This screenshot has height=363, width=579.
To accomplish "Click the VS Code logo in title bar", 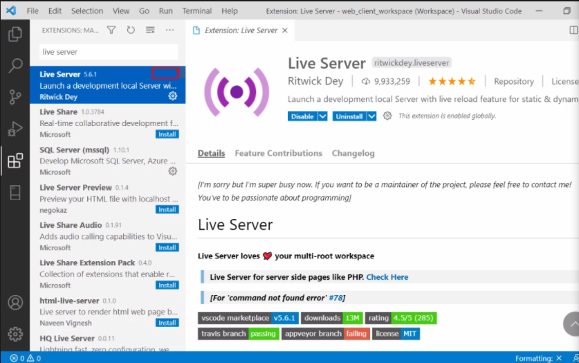I will point(11,10).
